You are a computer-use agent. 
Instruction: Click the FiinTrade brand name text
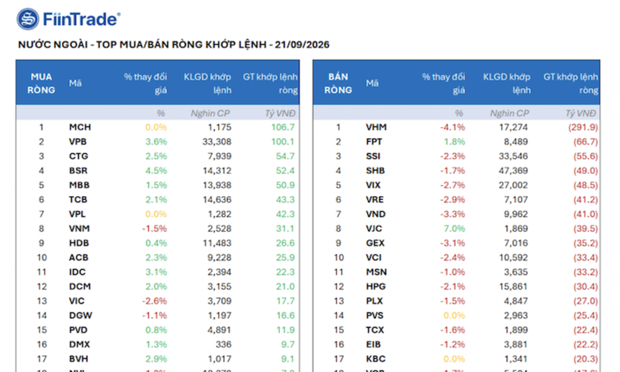pyautogui.click(x=81, y=19)
